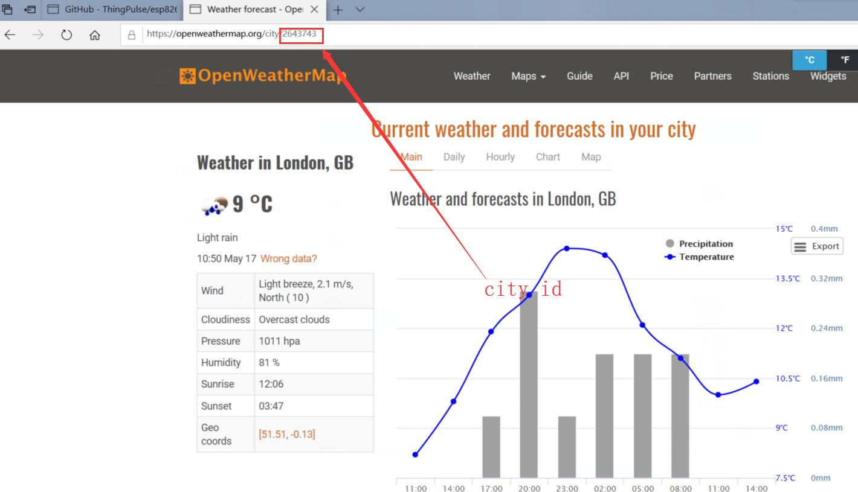
Task: Go forward in browser history
Action: [x=38, y=35]
